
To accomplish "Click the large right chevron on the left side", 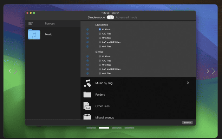I will pos(15,71).
